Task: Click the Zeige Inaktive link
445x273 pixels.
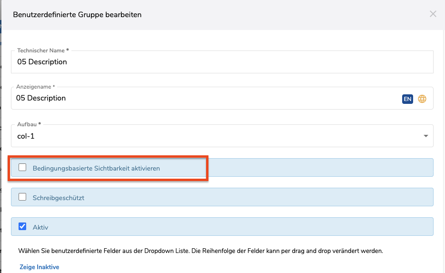Action: [x=40, y=267]
